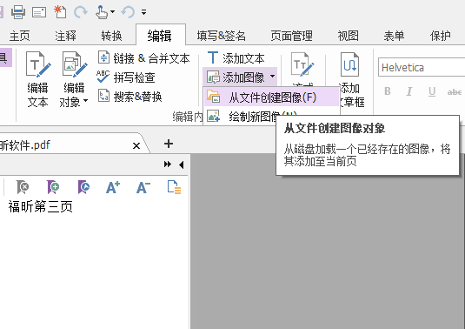The image size is (465, 329).
Task: Increase bookmark font size with A+
Action: tap(113, 187)
